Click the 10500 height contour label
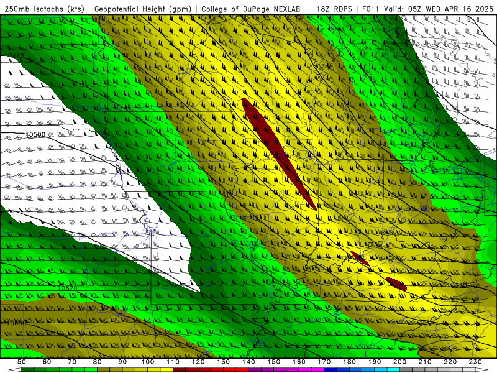Screen dimensions: 497x373 click(x=35, y=134)
